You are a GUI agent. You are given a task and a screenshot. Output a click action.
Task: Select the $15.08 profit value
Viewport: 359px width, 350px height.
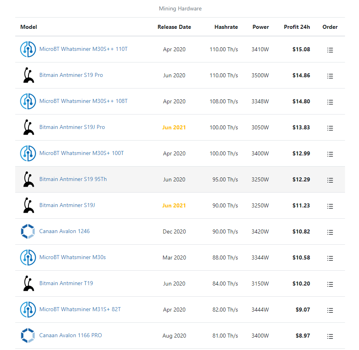[x=301, y=49]
